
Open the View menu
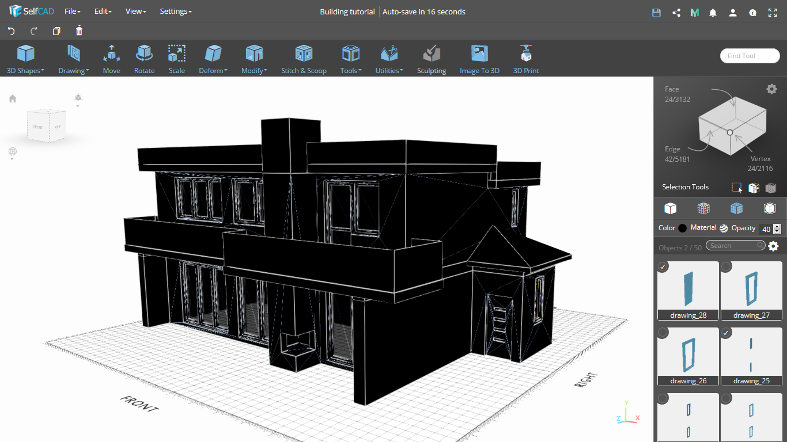[x=136, y=12]
